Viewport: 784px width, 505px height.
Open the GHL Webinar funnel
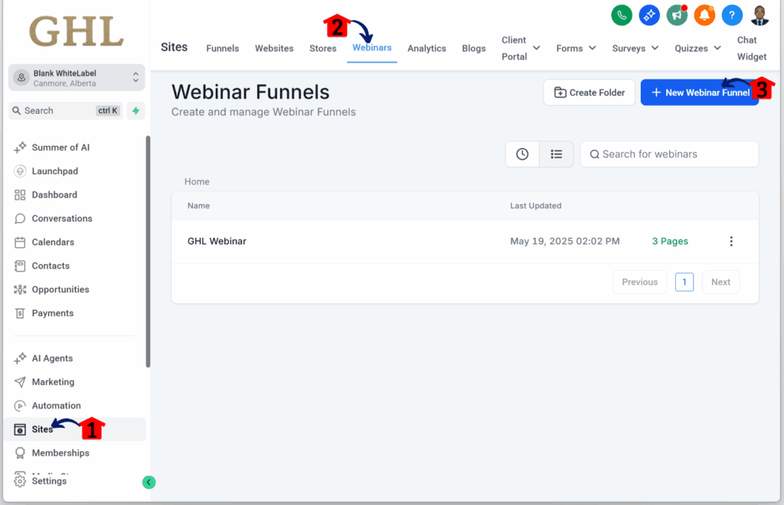217,241
